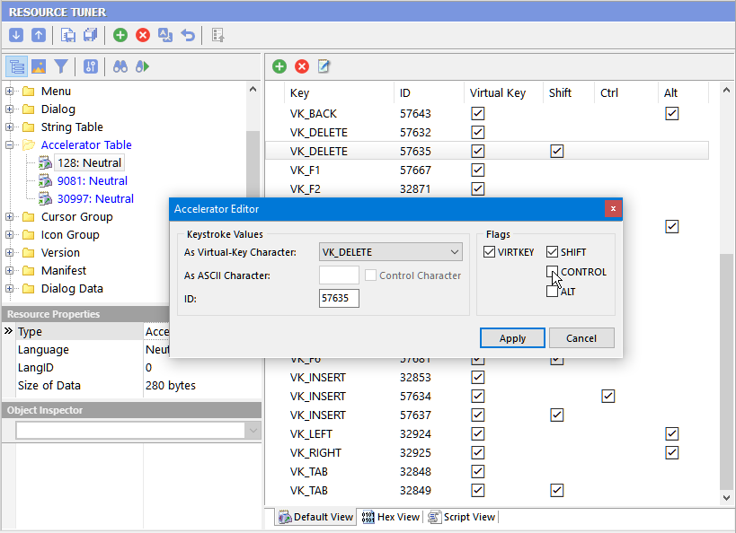Enable the CONTROL flag checkbox

pos(552,272)
